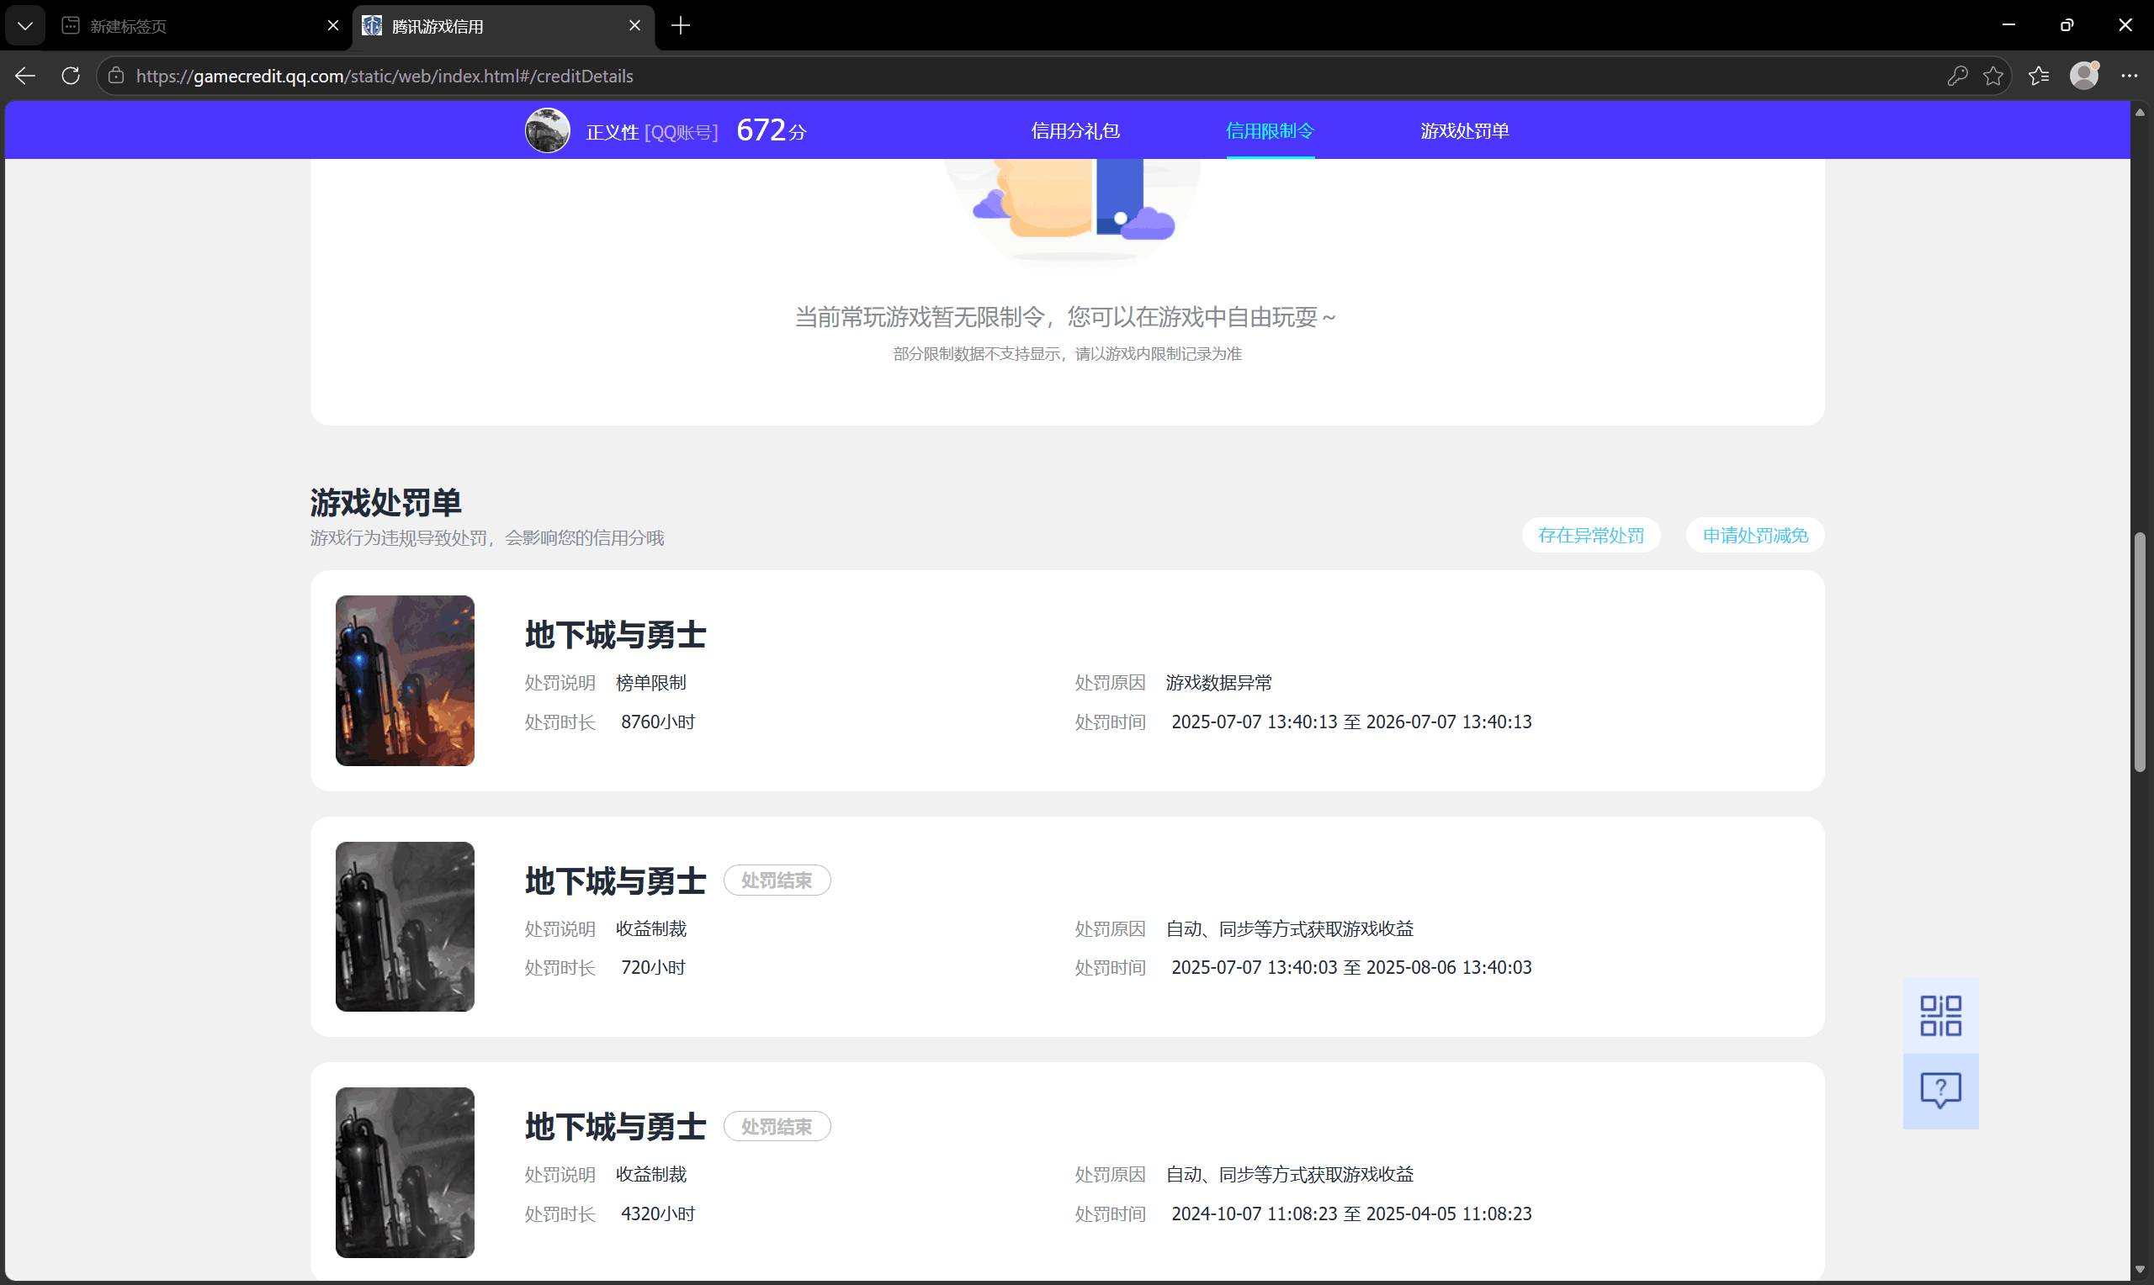
Task: Open the 720小时 penalty's gray game cover
Action: click(x=405, y=927)
